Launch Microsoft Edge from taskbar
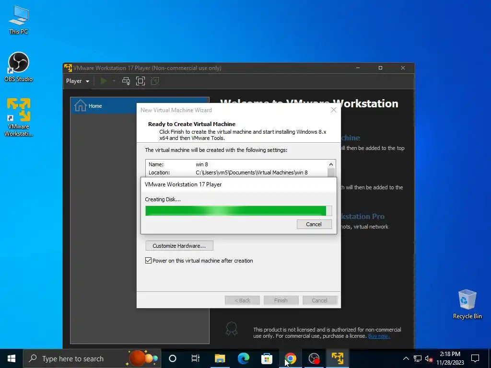The image size is (491, 368). (x=243, y=358)
